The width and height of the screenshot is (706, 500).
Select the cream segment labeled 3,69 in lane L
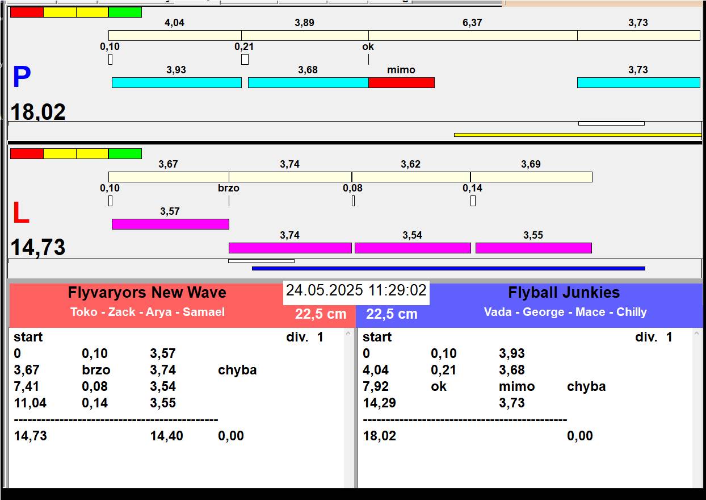coord(531,177)
